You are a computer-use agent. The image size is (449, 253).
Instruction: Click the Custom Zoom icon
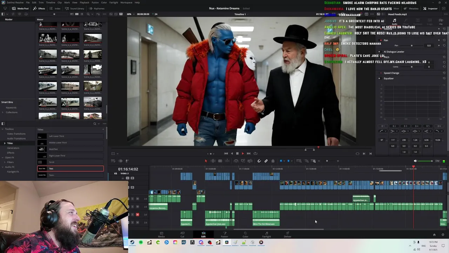(x=314, y=161)
